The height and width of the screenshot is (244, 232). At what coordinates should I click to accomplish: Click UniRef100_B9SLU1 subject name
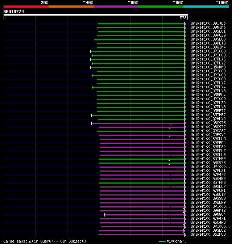[208, 31]
